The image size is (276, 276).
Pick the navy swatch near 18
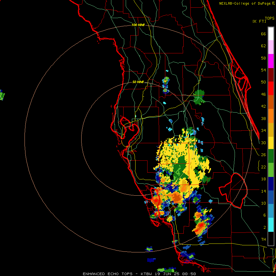(271, 184)
